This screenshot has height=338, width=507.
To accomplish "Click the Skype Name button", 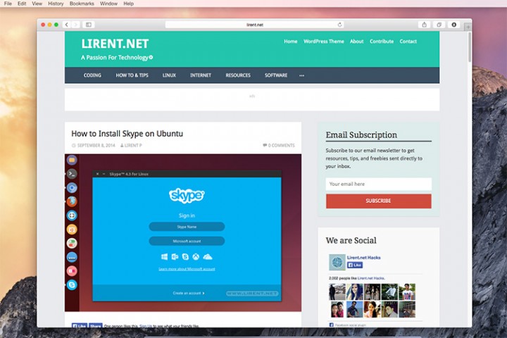I will [187, 227].
